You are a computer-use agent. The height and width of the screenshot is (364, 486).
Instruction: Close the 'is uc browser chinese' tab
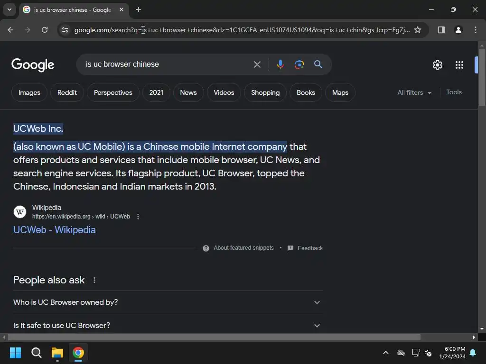point(121,9)
